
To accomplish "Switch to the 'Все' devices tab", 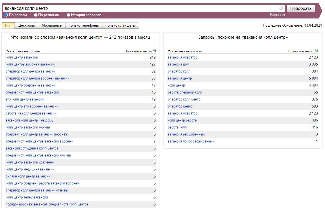I will [8, 25].
